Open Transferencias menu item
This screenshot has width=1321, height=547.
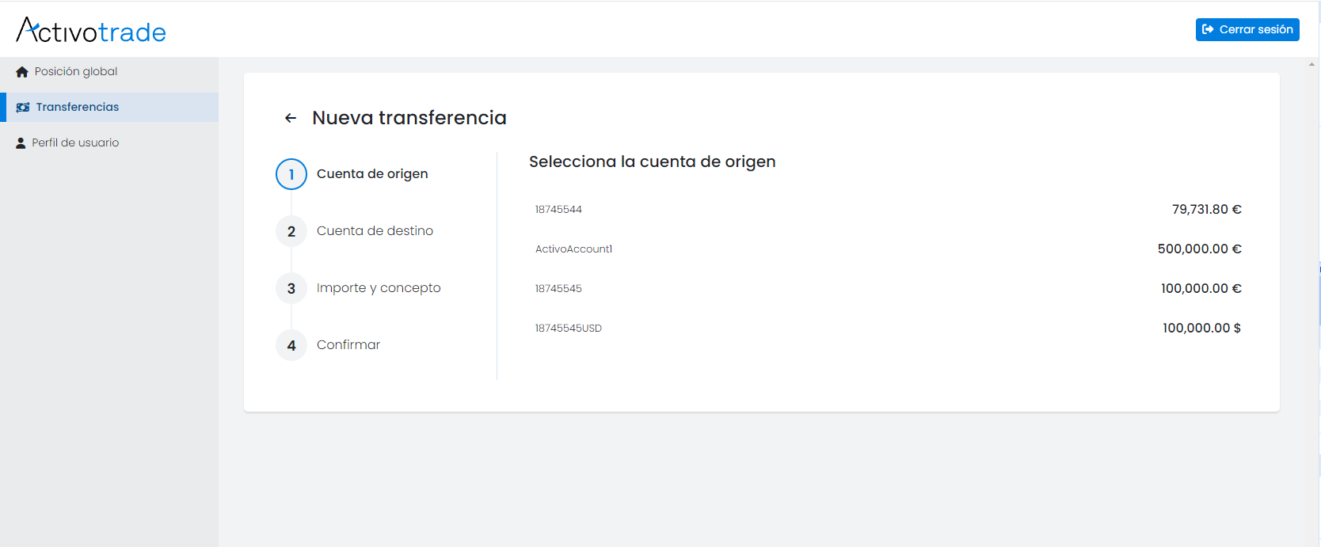point(109,107)
